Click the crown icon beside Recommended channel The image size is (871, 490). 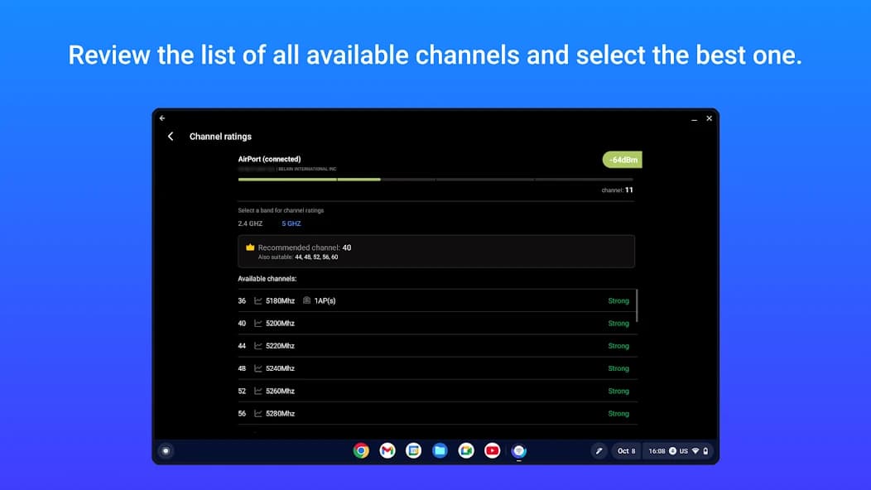[250, 247]
